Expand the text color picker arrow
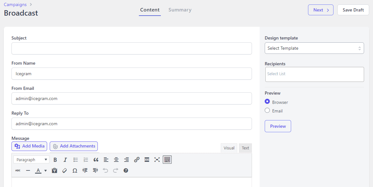 point(46,170)
